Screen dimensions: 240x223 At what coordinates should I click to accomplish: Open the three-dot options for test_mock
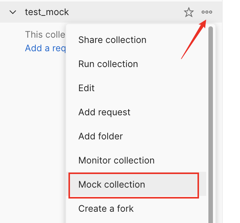207,12
